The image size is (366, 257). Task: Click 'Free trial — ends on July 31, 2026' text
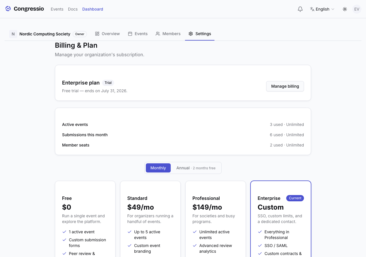coord(95,91)
